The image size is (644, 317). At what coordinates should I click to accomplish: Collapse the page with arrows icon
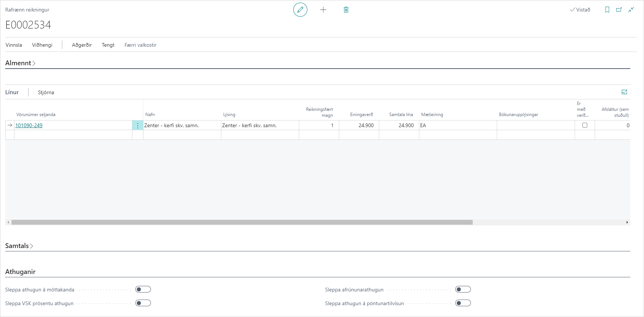pos(631,10)
